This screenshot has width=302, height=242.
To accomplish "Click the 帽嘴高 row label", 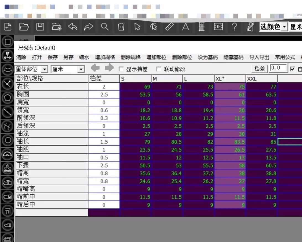I will click(x=52, y=189).
